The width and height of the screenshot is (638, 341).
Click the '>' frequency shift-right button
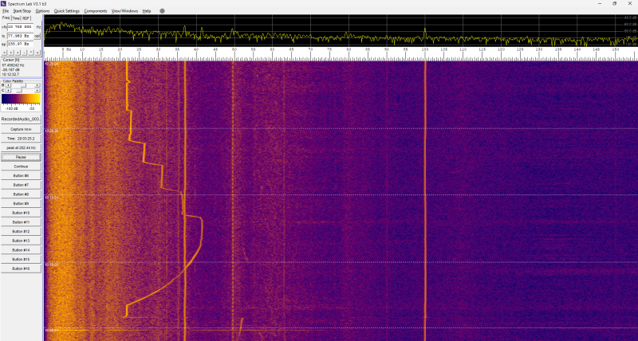click(10, 53)
